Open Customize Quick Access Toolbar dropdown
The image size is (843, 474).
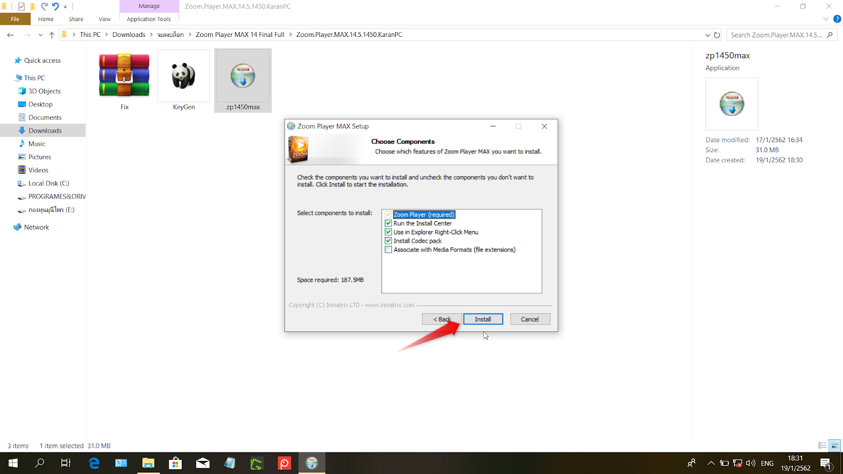click(x=65, y=7)
